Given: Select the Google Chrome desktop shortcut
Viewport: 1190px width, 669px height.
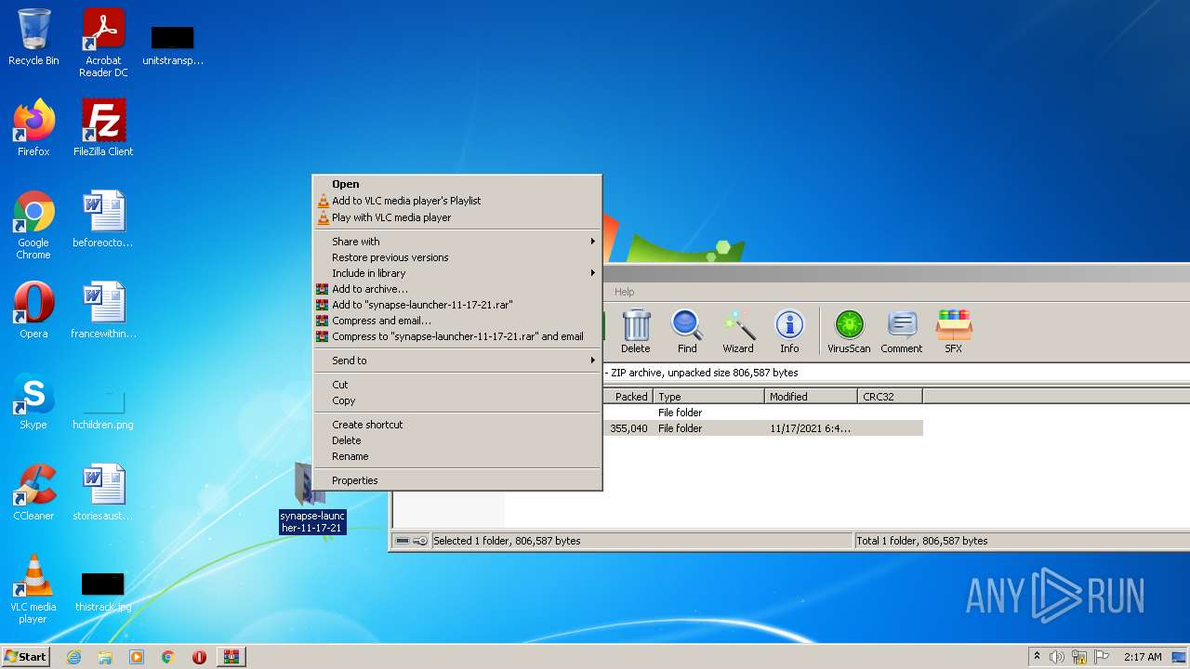Looking at the screenshot, I should point(33,225).
